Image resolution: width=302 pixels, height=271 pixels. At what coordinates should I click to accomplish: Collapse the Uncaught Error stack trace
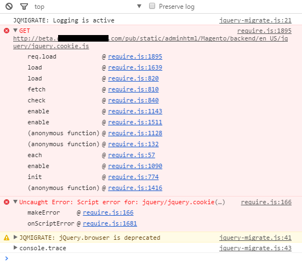tap(15, 201)
